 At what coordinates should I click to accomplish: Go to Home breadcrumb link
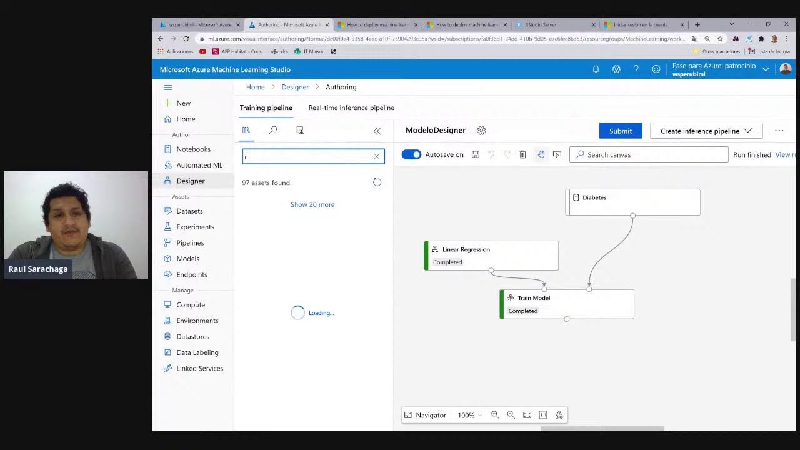point(255,87)
